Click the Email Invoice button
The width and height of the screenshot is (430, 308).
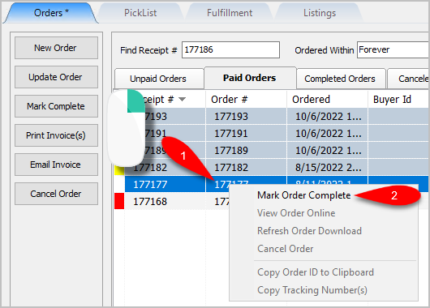tap(56, 165)
